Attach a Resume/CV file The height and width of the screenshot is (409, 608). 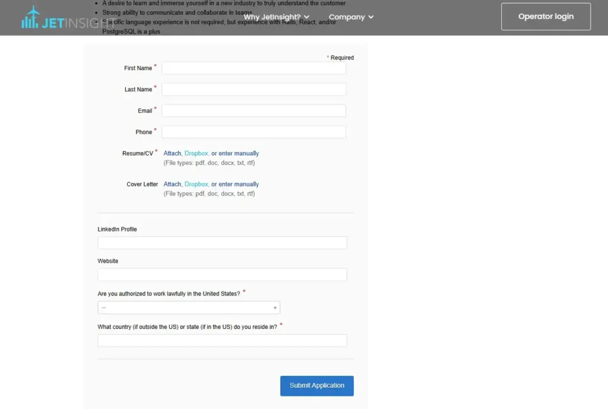click(x=172, y=153)
